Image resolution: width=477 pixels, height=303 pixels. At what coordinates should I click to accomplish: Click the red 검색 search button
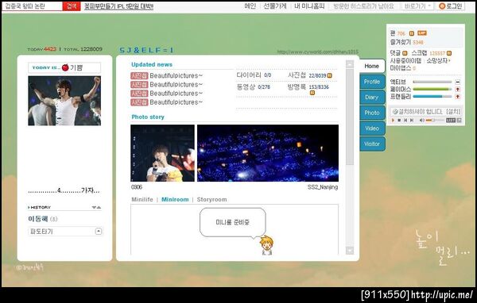pyautogui.click(x=72, y=6)
